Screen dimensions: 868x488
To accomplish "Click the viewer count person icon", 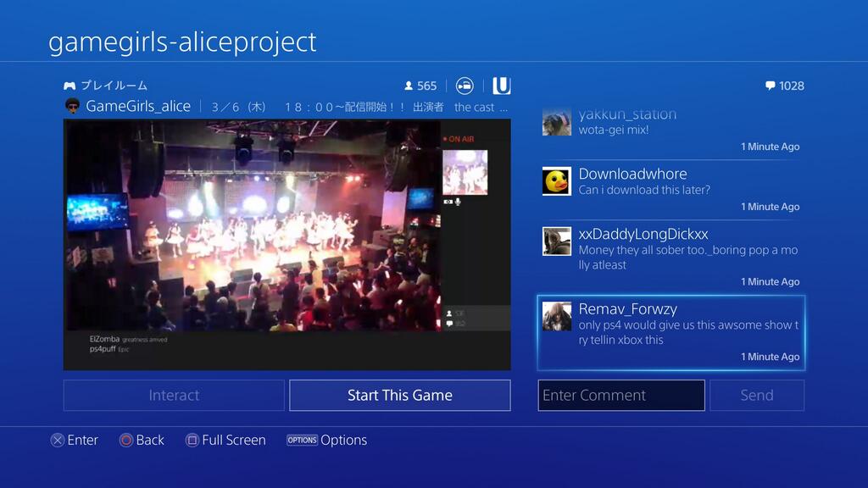I will tap(409, 86).
